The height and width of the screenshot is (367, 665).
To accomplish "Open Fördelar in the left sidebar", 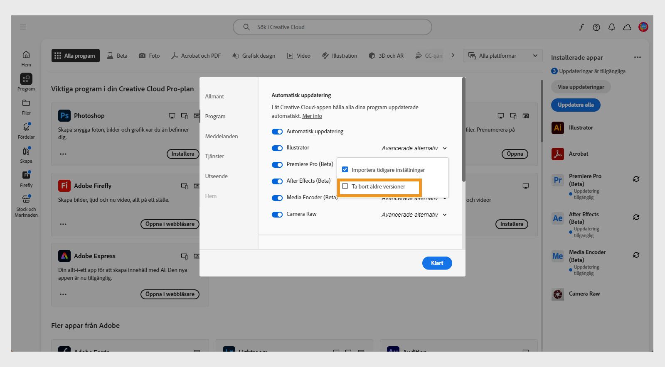I will point(26,131).
